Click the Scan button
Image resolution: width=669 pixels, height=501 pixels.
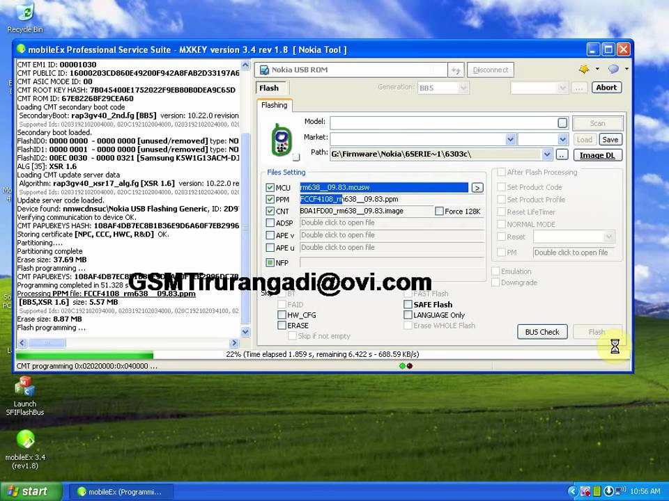[x=597, y=124]
